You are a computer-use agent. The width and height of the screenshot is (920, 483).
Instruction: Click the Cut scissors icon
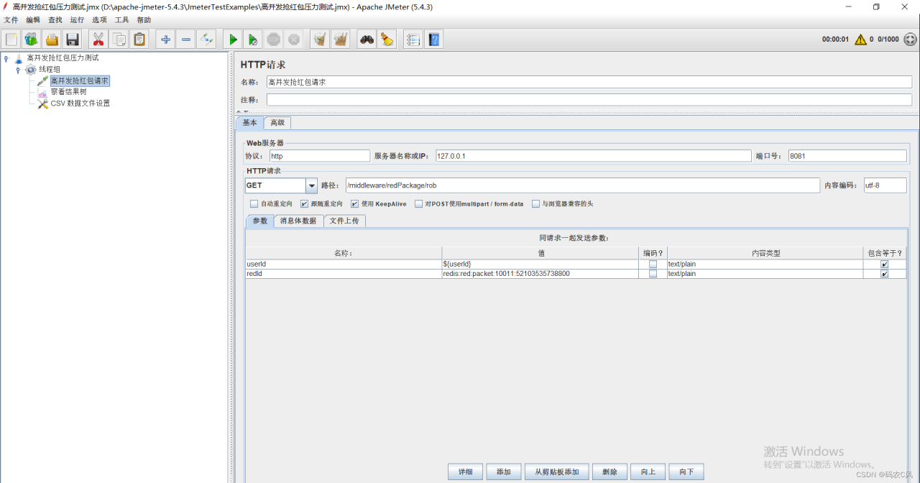click(98, 40)
